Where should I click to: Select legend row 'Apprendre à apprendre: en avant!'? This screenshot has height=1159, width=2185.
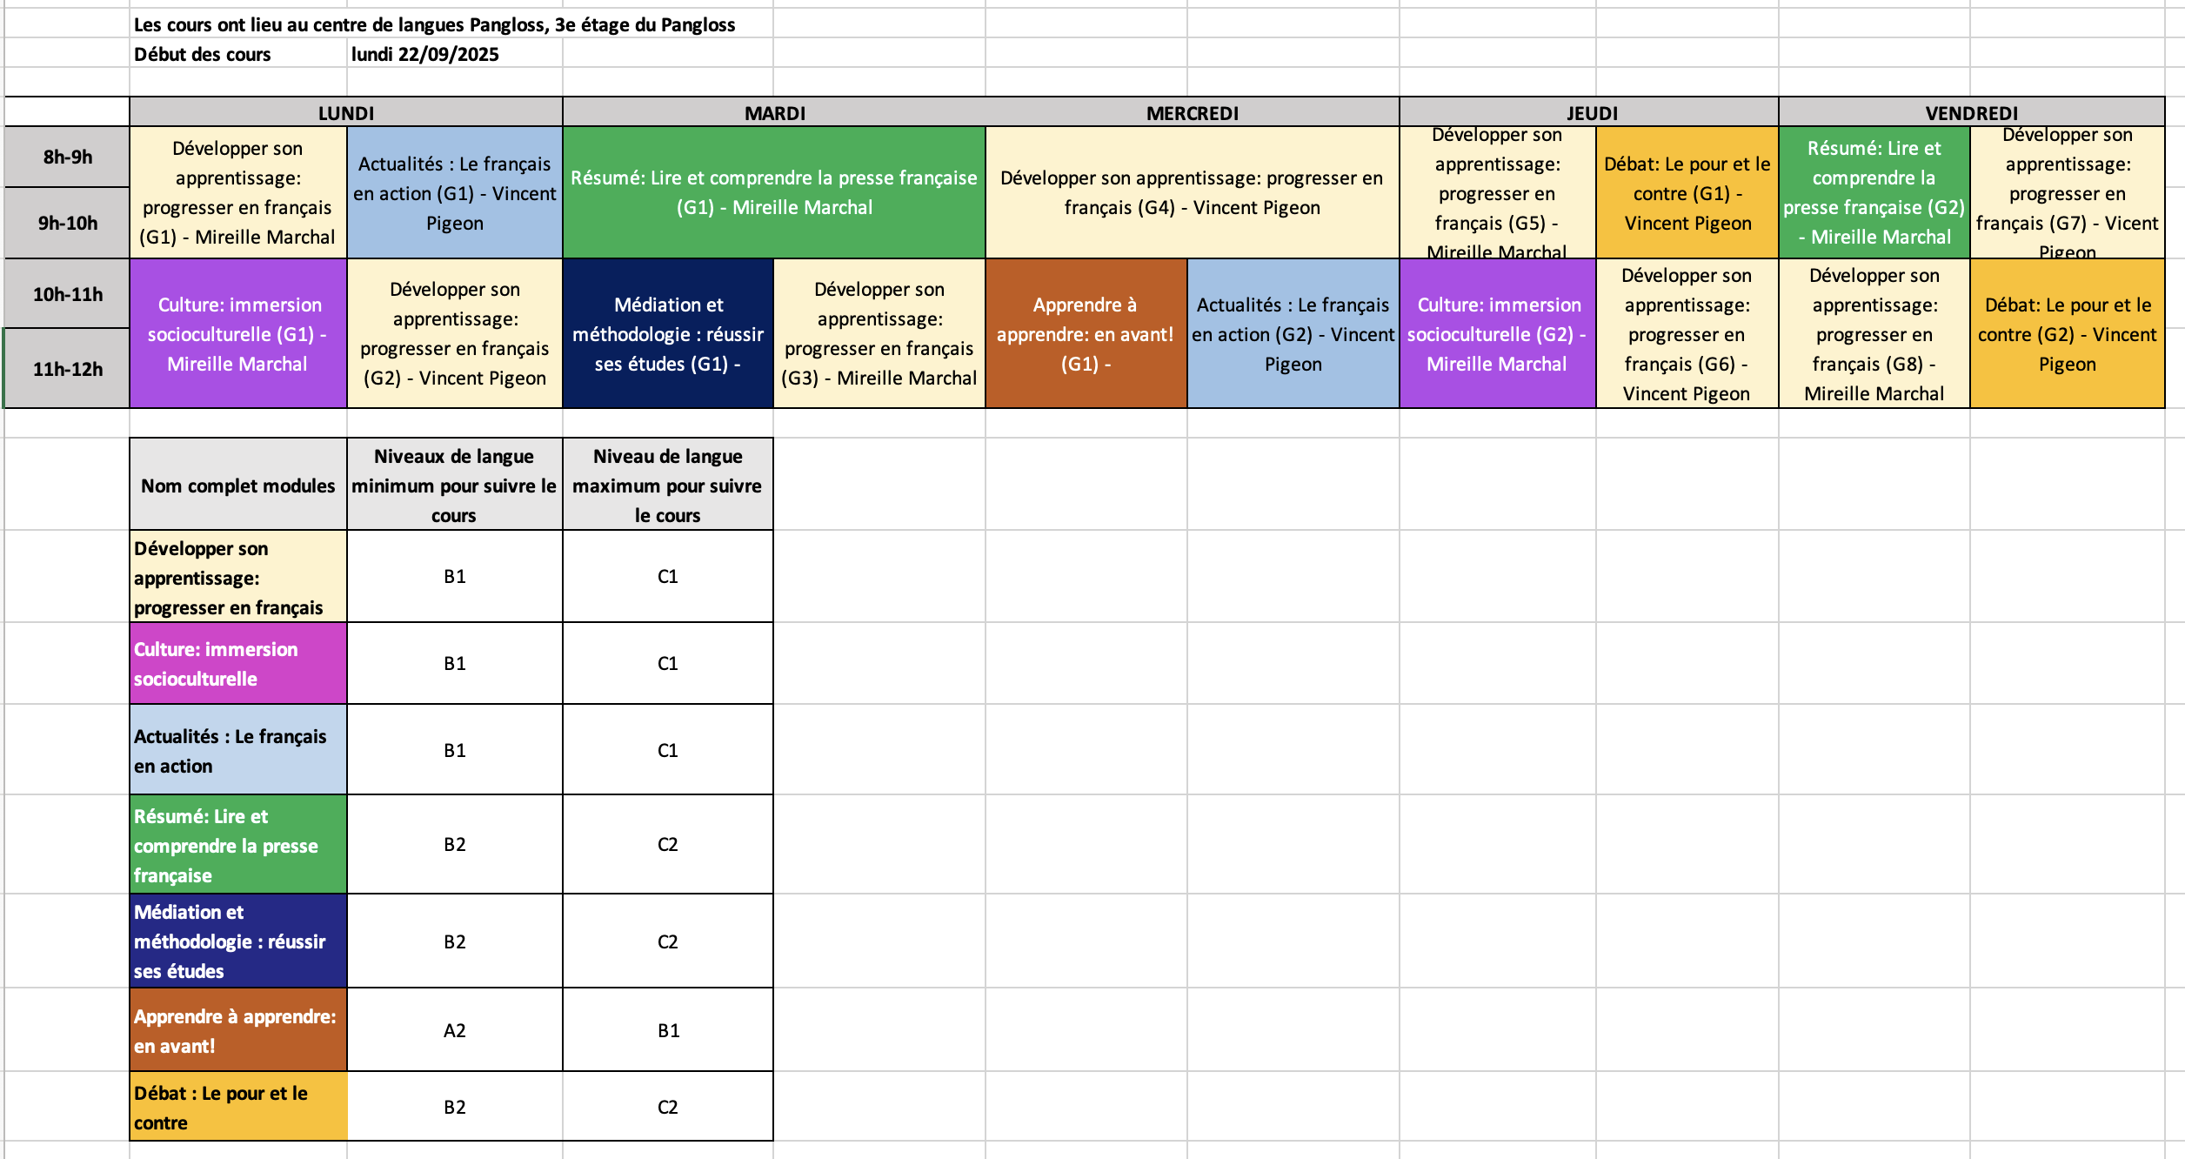click(238, 1030)
